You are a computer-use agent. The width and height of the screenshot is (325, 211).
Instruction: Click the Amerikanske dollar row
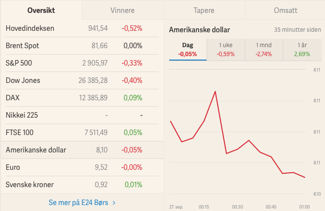tap(82, 150)
